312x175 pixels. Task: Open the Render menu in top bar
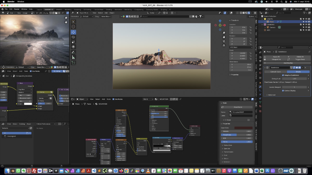17,9
